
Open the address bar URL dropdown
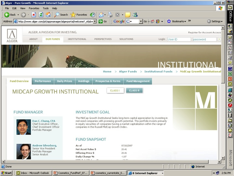95,22
